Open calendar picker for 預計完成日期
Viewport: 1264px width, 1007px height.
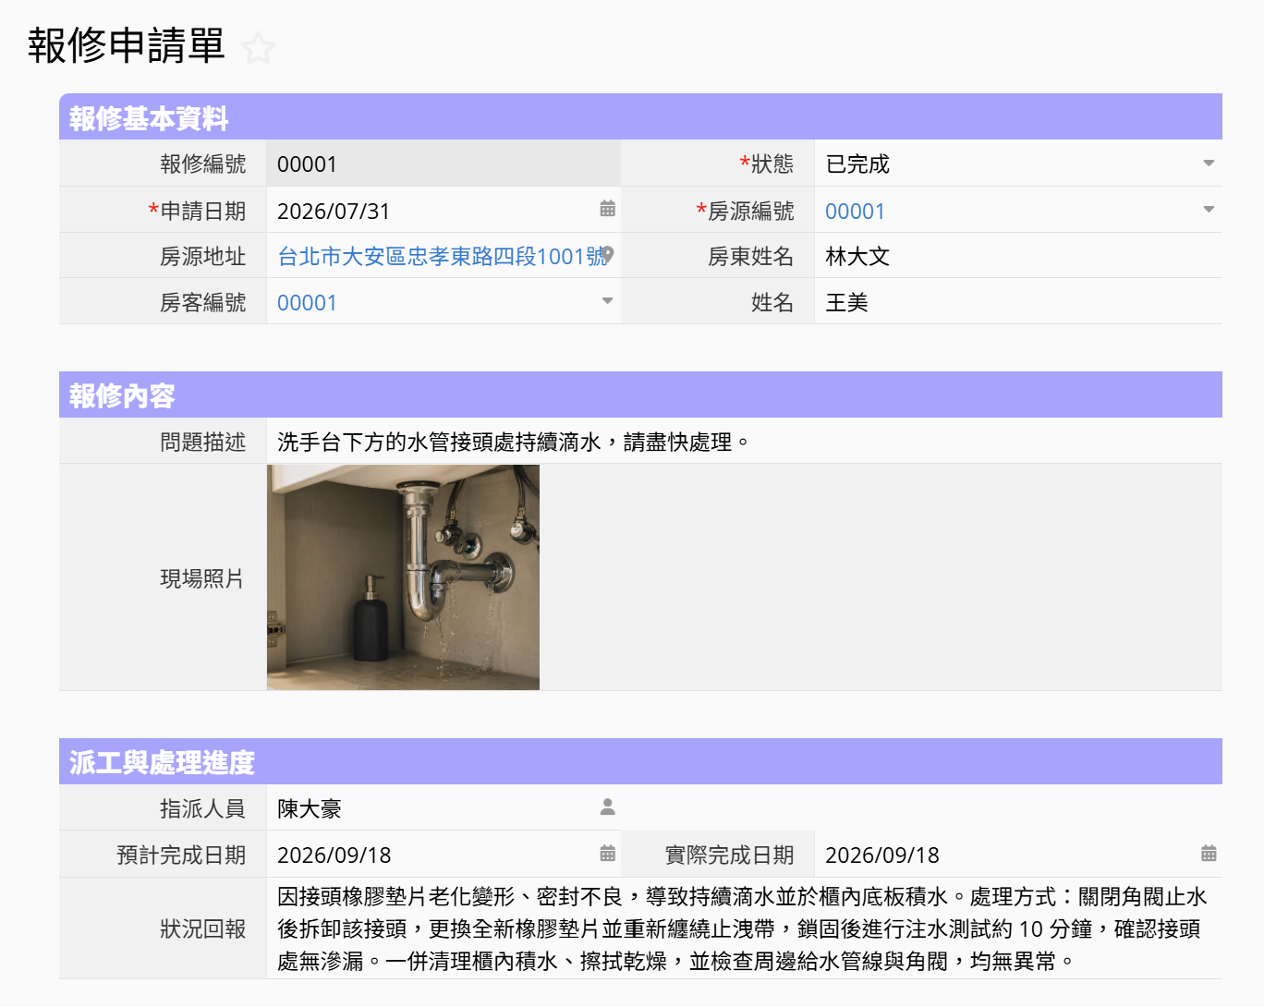coord(607,854)
